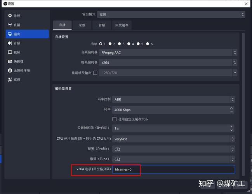
Task: Decrease the 4000 Kbps bitrate with down arrow
Action: pos(231,112)
